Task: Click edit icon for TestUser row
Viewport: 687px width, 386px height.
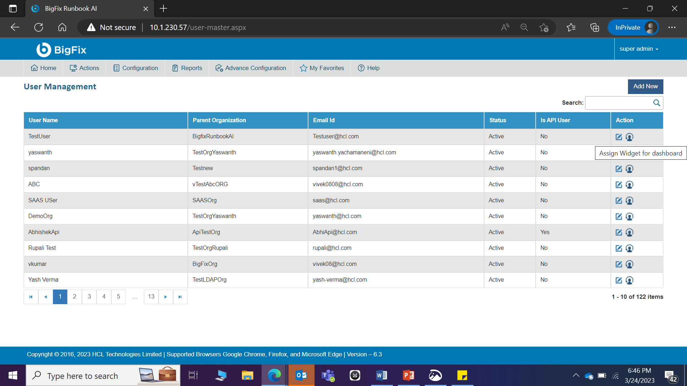Action: coord(619,137)
